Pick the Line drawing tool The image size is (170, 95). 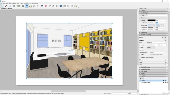(x=6, y=6)
